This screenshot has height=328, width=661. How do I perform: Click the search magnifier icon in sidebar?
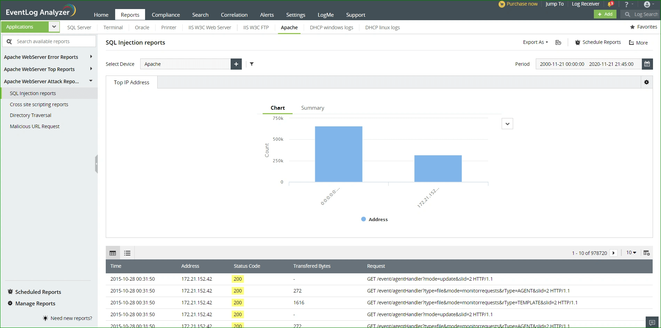(x=9, y=41)
